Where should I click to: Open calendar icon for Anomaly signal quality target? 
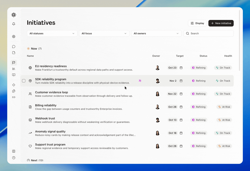point(181,133)
